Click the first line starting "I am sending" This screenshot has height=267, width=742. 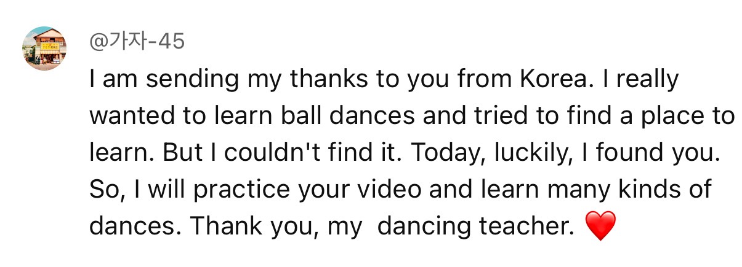[x=384, y=80]
